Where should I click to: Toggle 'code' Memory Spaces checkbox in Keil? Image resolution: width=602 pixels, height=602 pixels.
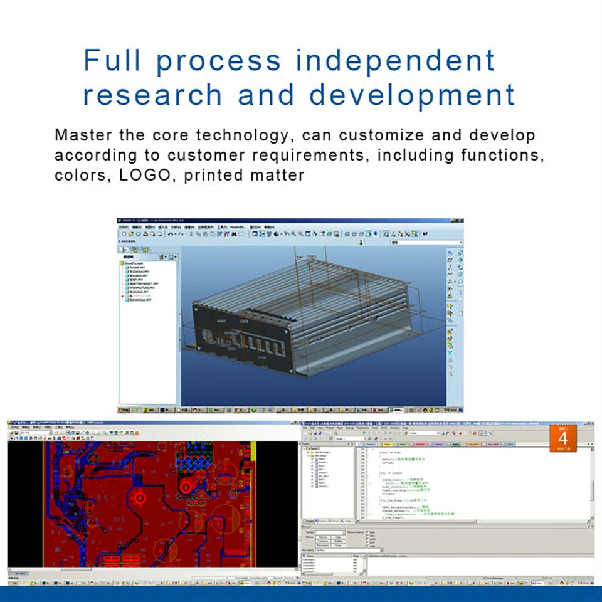367,546
